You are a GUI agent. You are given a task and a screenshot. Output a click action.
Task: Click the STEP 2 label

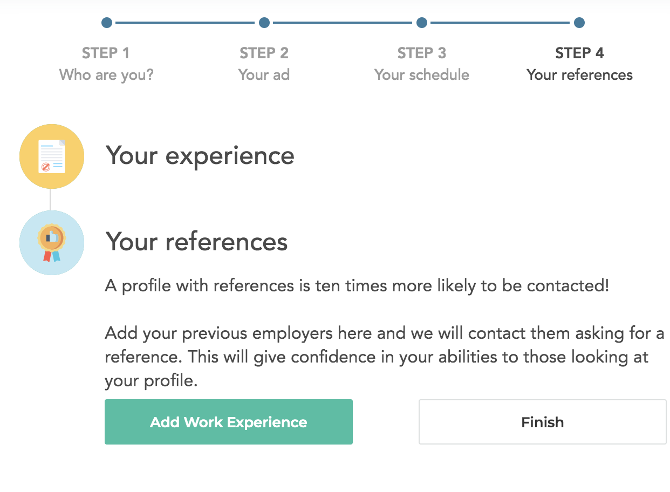tap(264, 53)
